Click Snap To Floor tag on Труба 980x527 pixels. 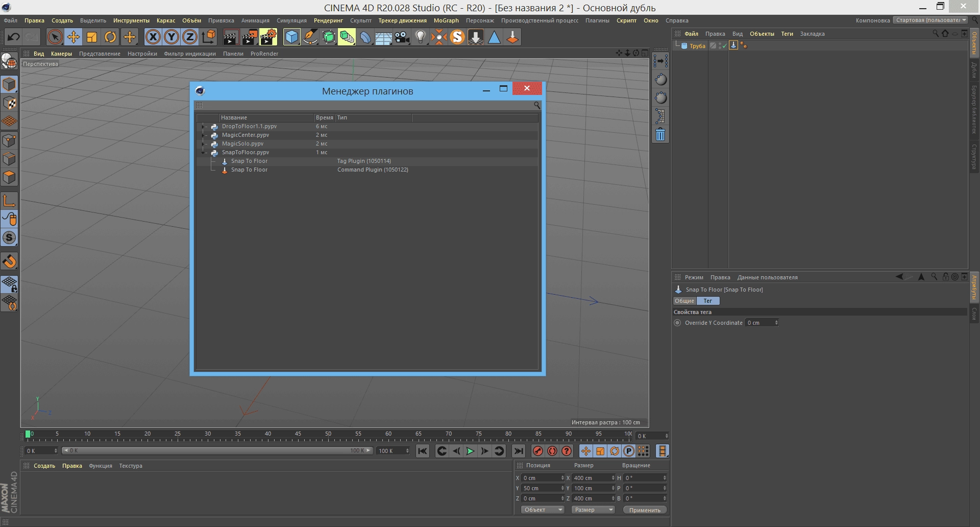point(733,45)
